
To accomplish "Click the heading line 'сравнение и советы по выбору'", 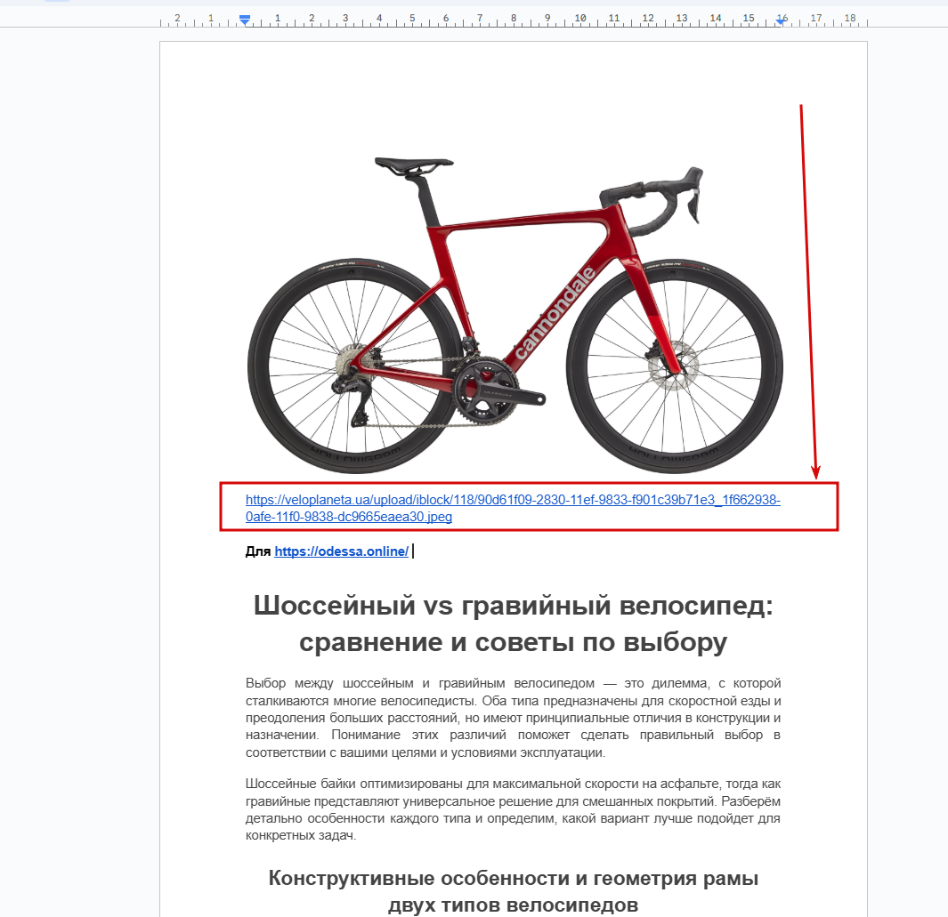I will [x=514, y=643].
